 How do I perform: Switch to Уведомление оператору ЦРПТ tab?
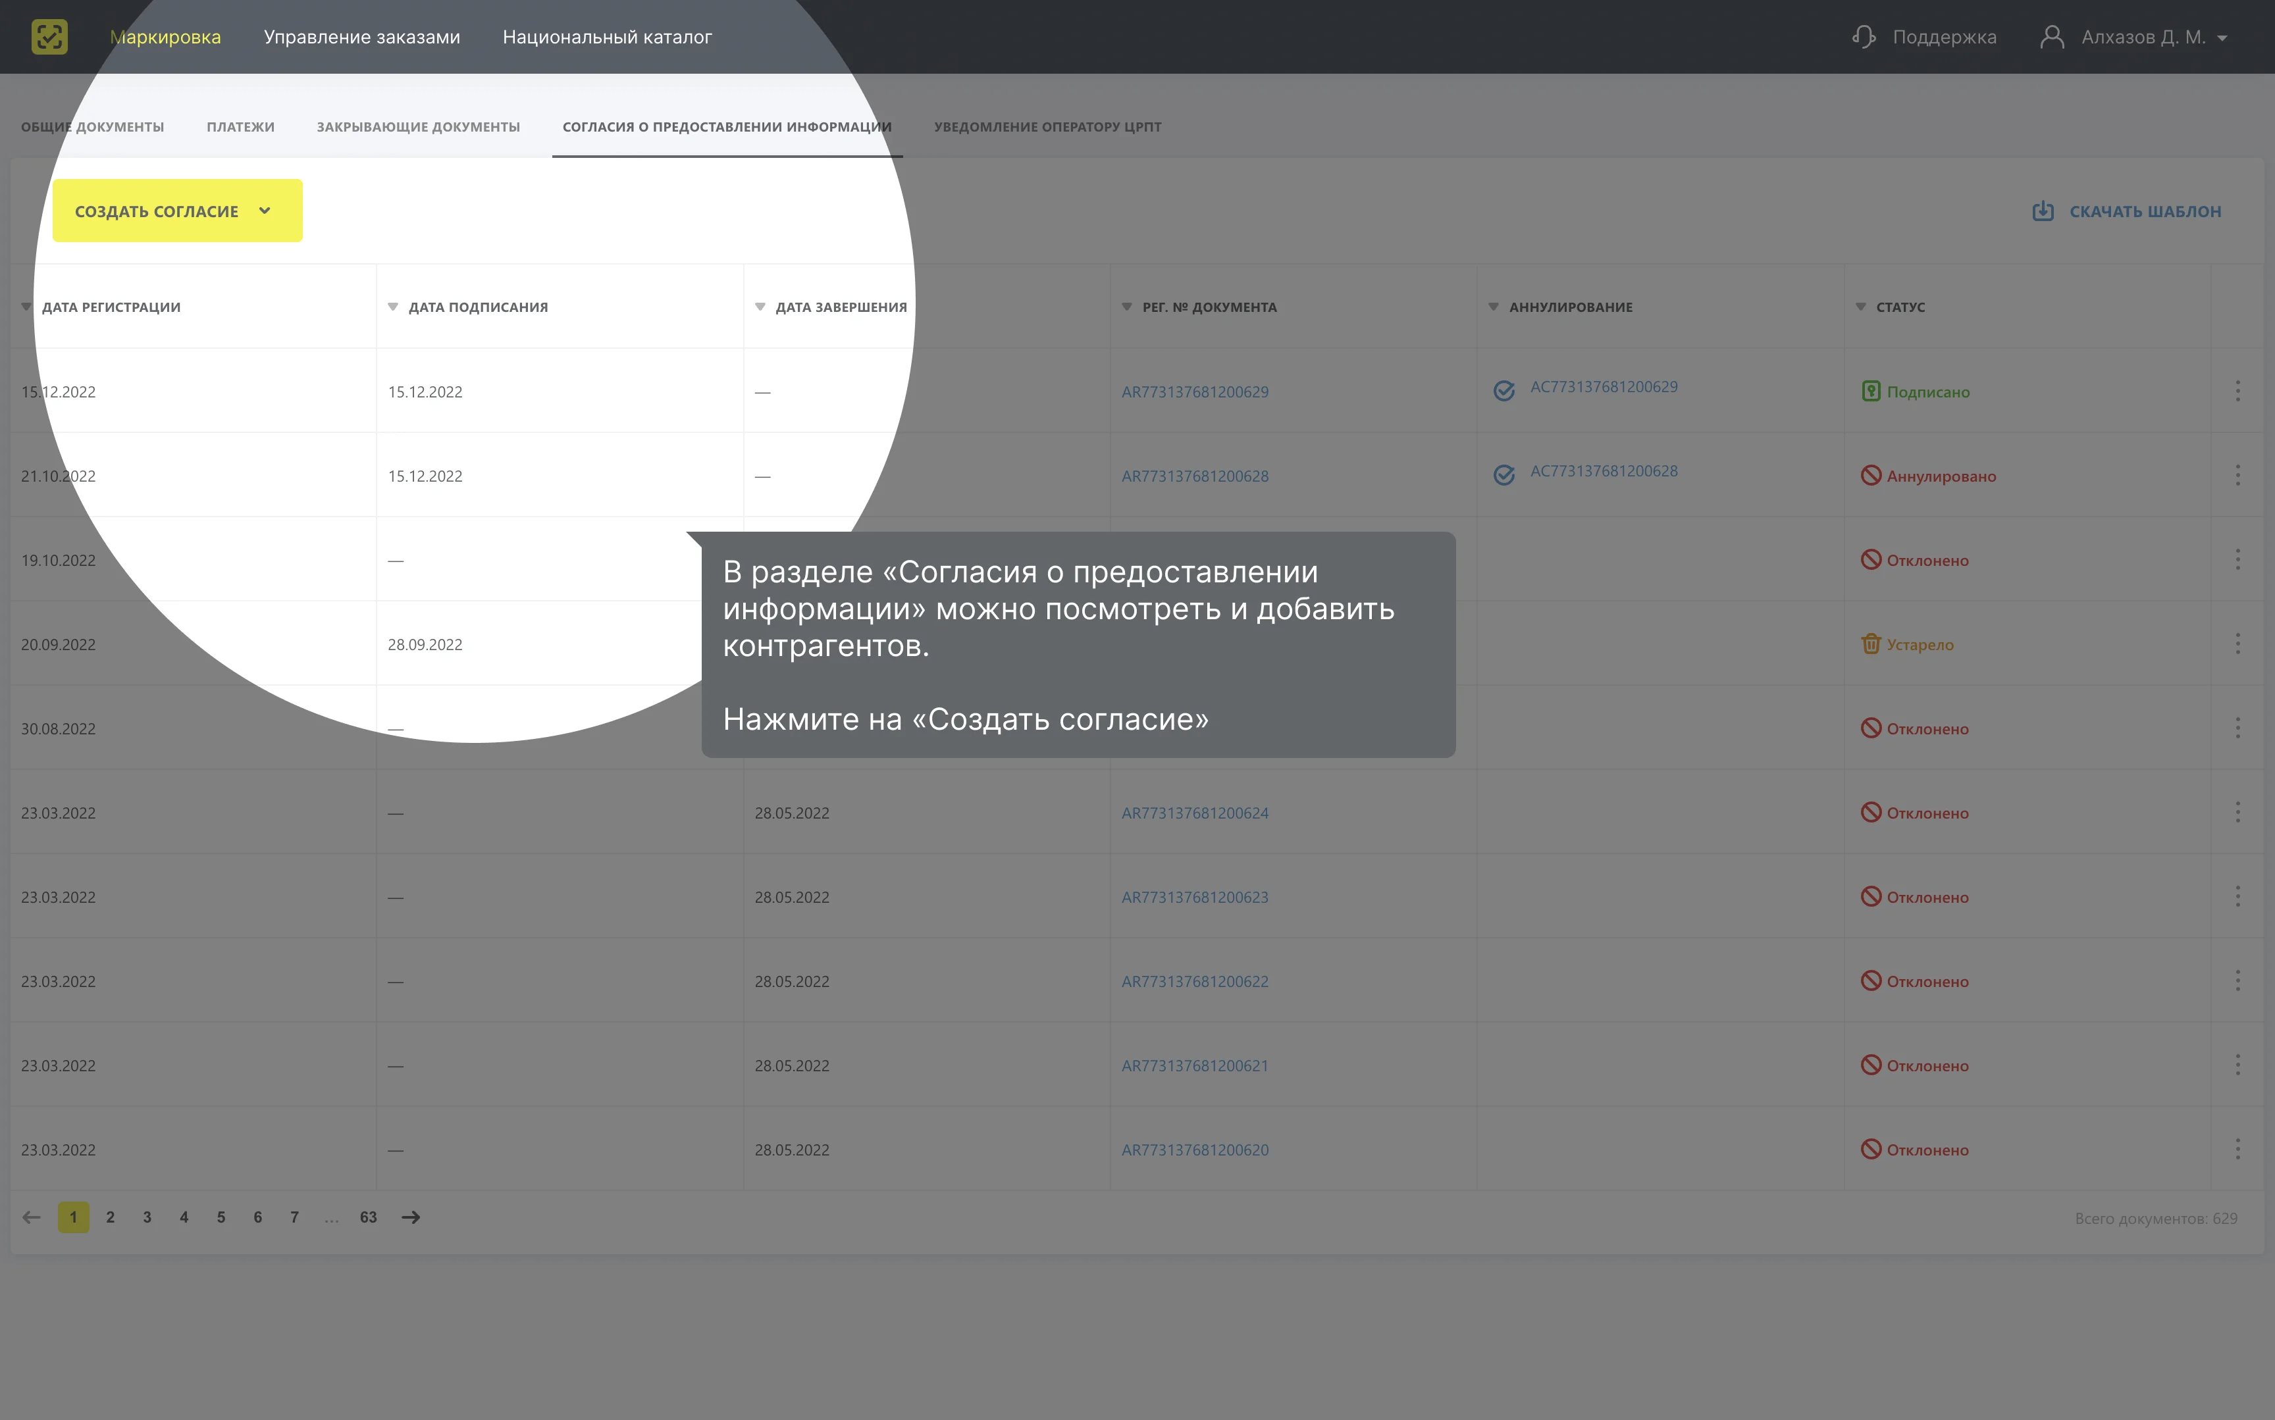pos(1047,127)
